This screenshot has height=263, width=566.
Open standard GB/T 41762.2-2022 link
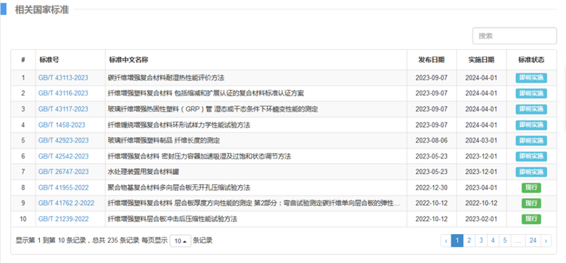(66, 203)
